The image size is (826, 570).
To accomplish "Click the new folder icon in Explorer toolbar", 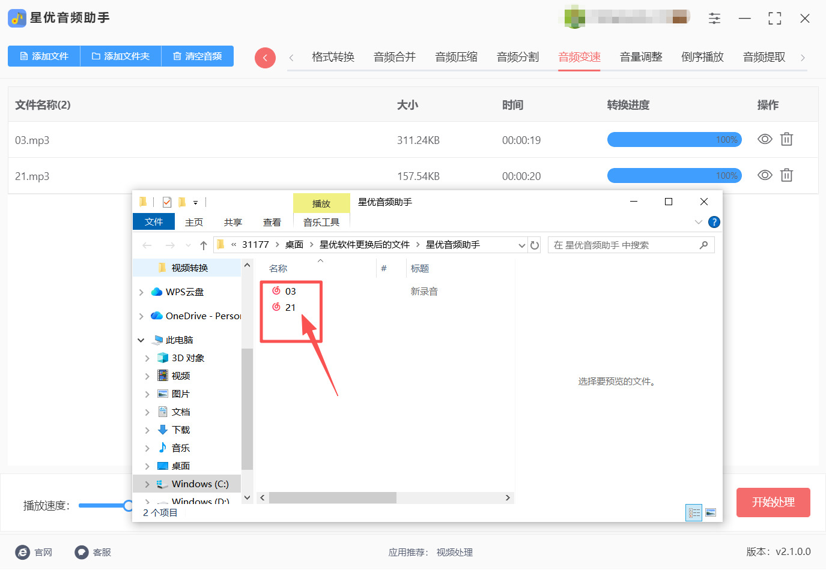I will click(181, 202).
